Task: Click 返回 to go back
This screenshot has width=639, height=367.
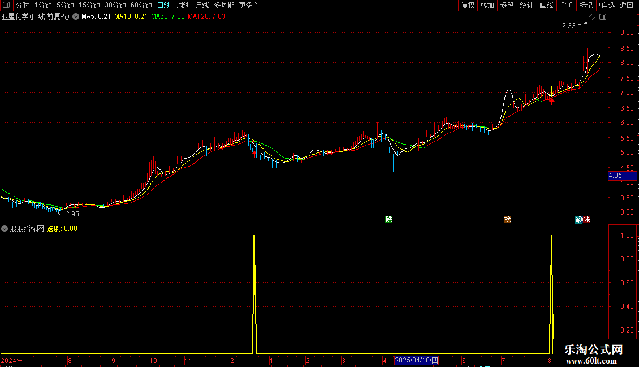Action: tap(627, 5)
